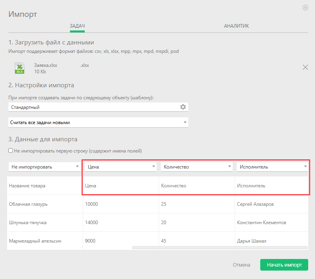Screen dimensions: 315x279
Task: Click the Начать импорт button
Action: click(284, 265)
